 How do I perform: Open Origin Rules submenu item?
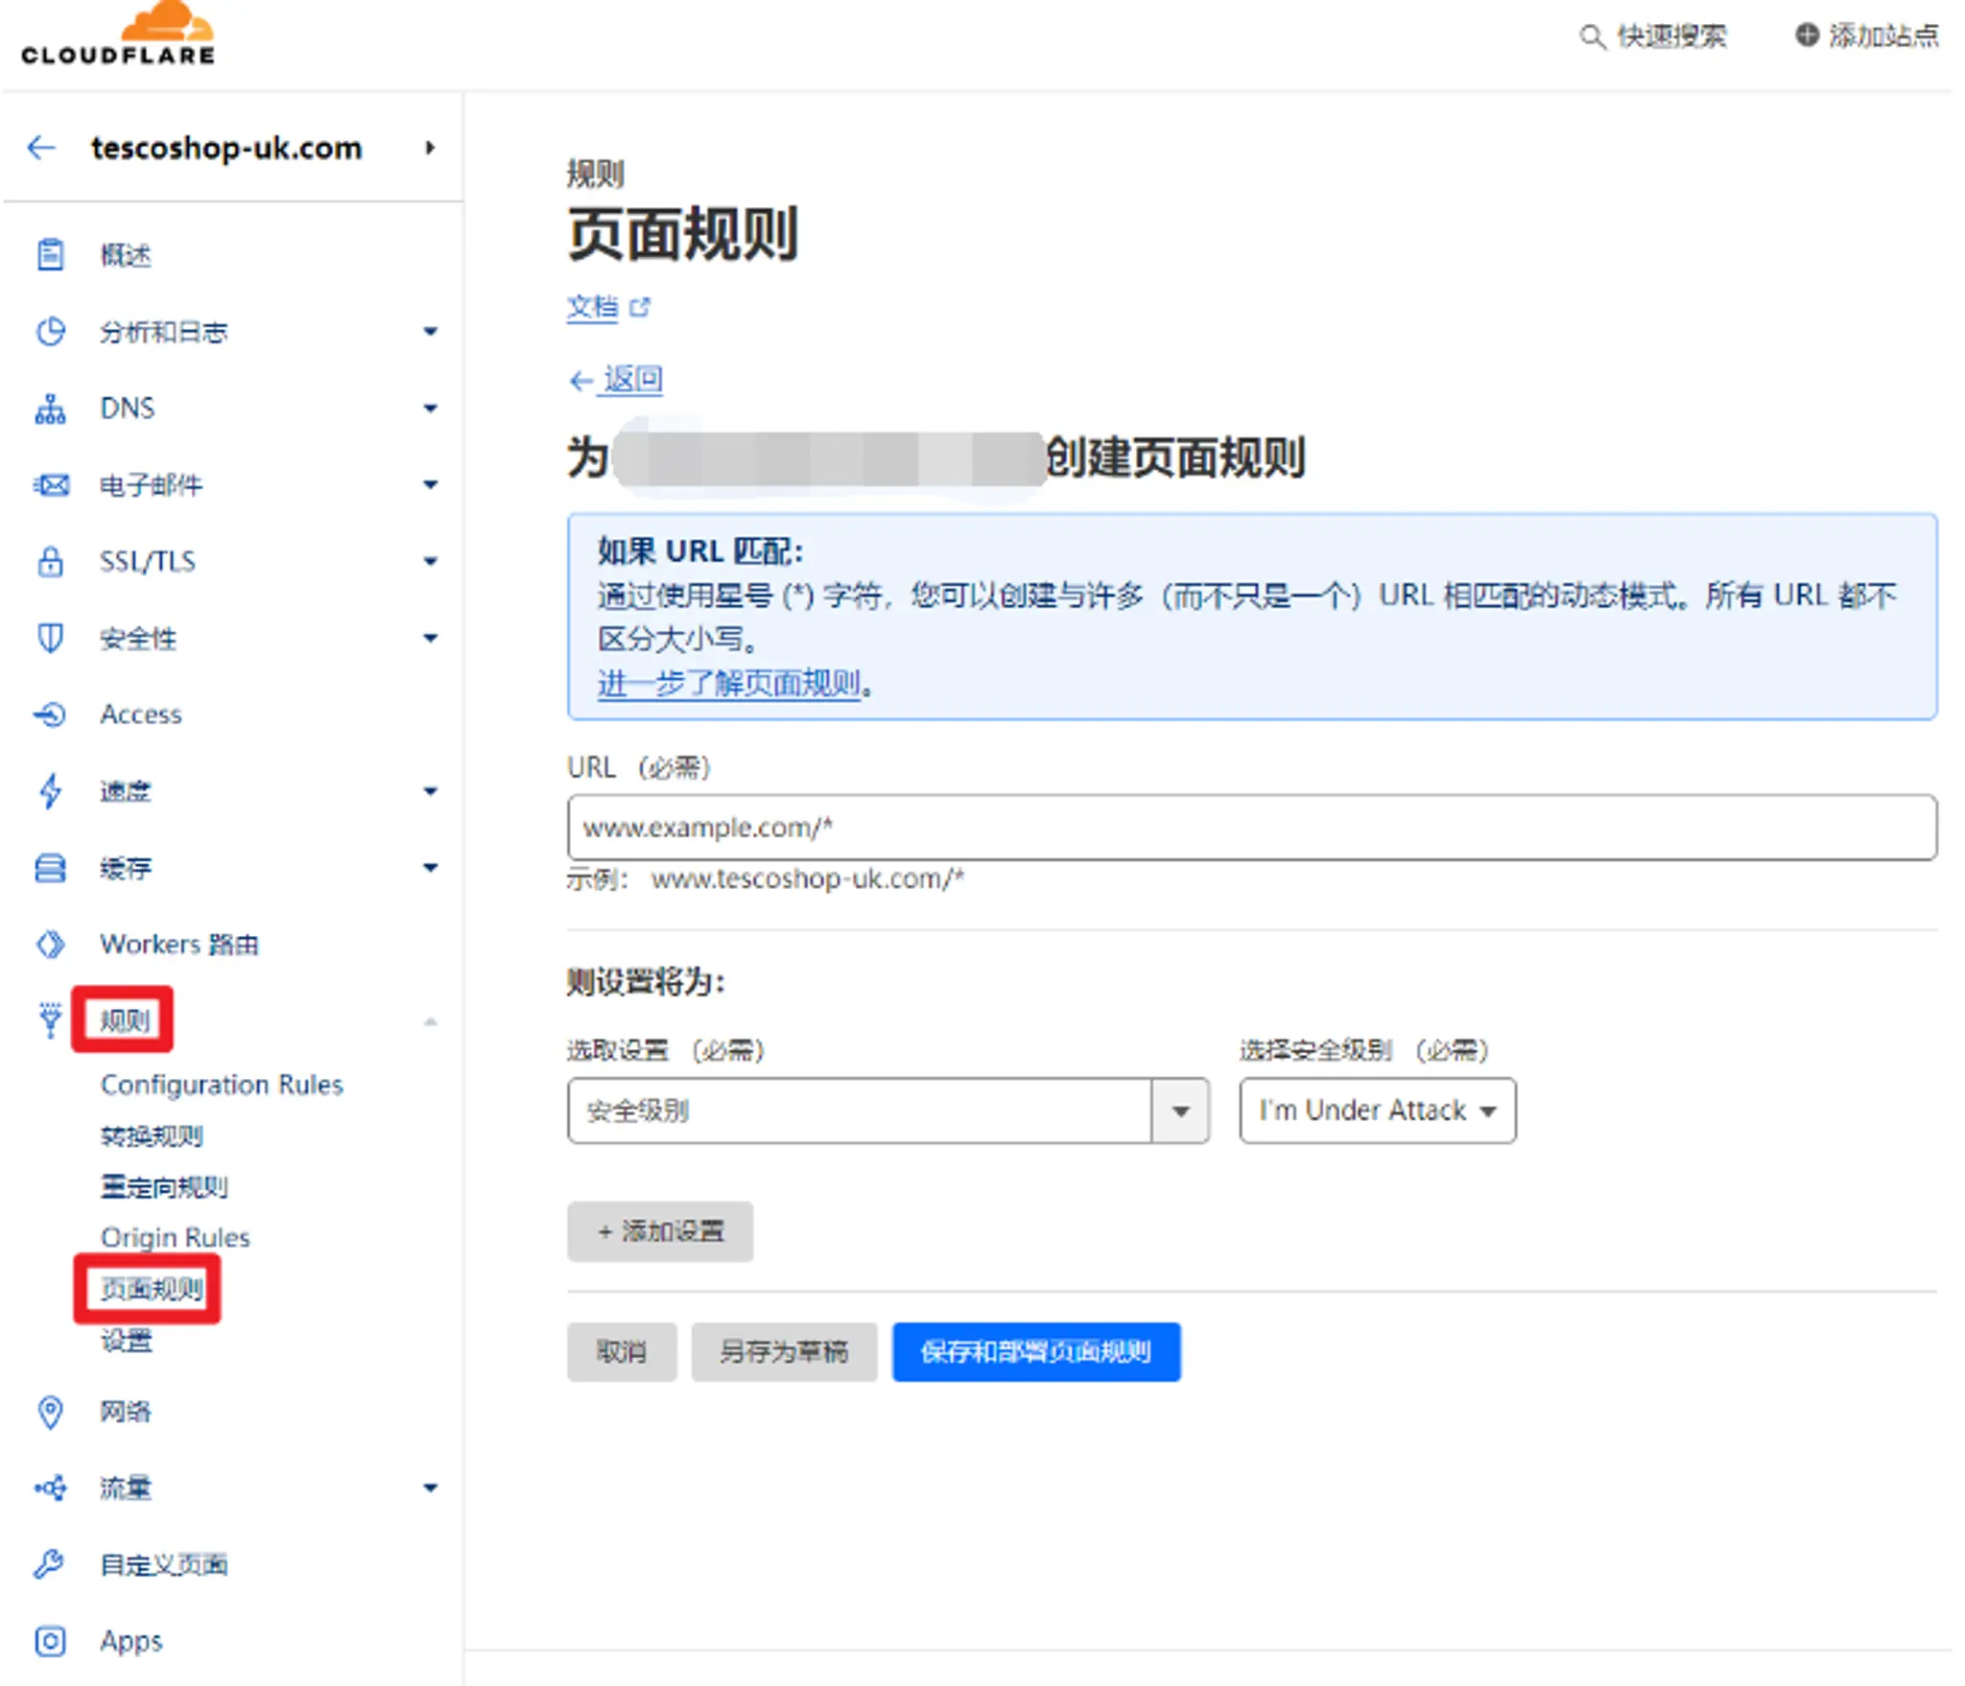[x=175, y=1238]
